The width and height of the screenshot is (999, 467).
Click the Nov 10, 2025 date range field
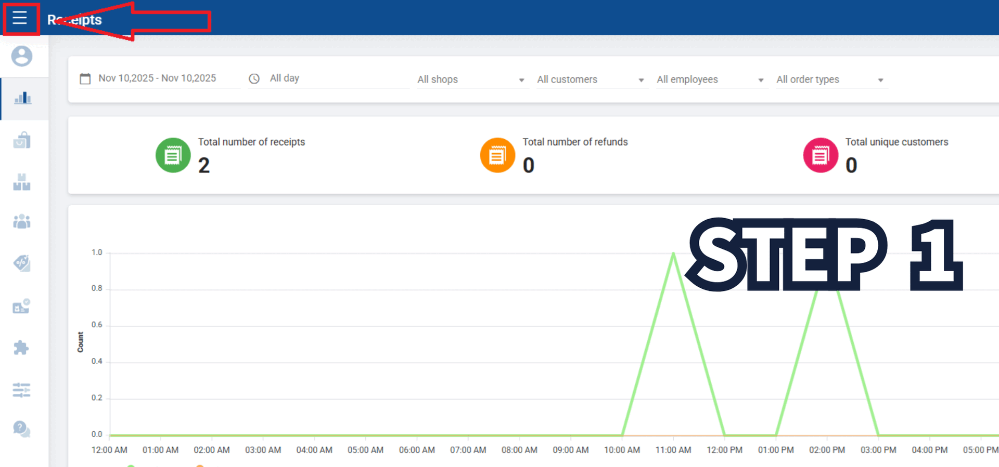pos(157,78)
